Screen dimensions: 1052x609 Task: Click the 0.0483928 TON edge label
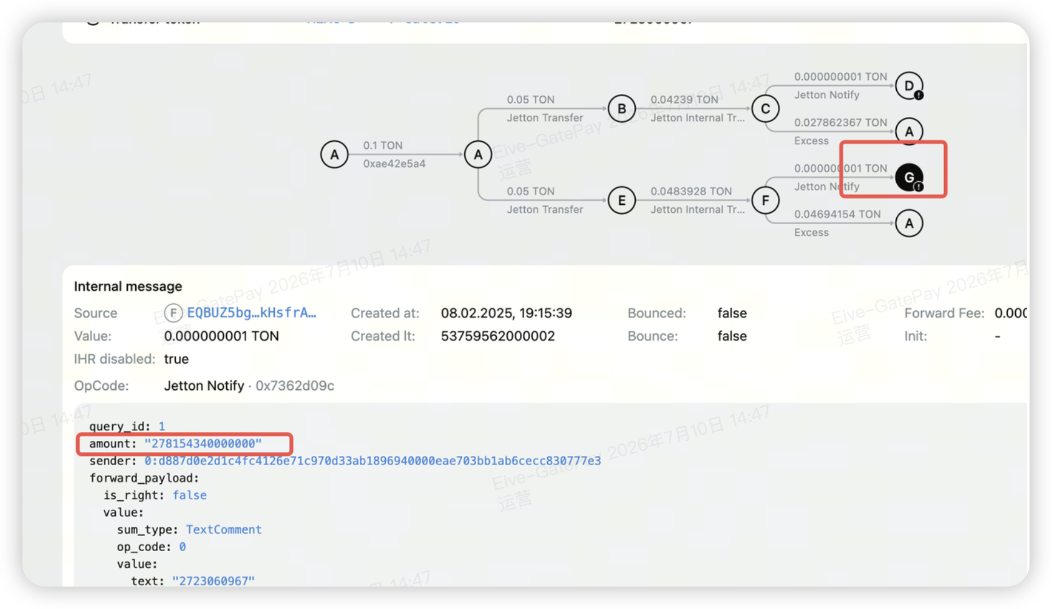point(691,191)
